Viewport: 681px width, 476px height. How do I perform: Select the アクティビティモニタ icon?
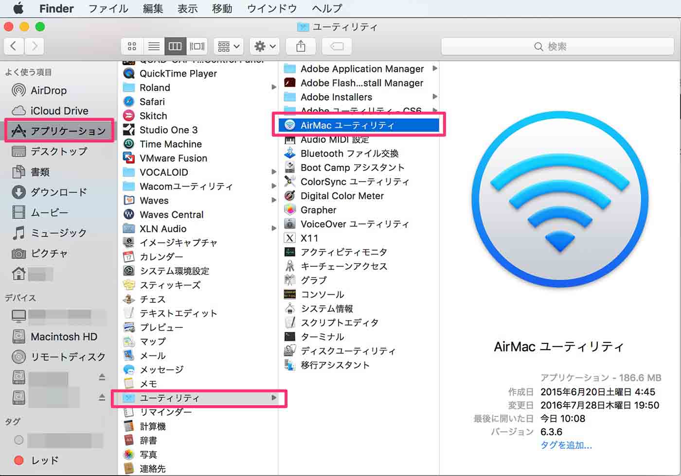click(290, 252)
